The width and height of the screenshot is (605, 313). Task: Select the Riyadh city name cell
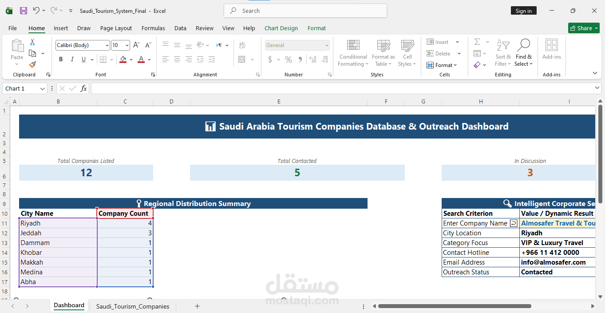tap(58, 223)
